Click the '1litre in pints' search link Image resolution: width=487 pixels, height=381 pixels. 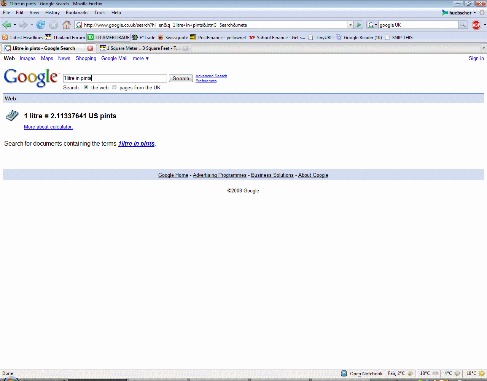coord(136,144)
